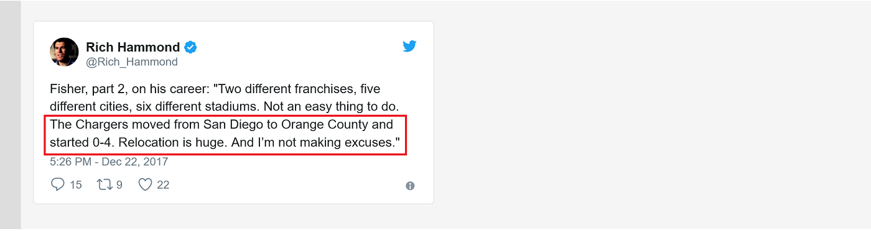Screen dimensions: 871x231
Task: Open the @Rich_Hammond handle link
Action: [131, 62]
